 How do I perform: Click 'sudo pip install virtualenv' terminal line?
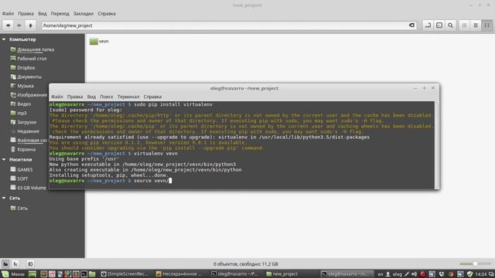coord(131,104)
